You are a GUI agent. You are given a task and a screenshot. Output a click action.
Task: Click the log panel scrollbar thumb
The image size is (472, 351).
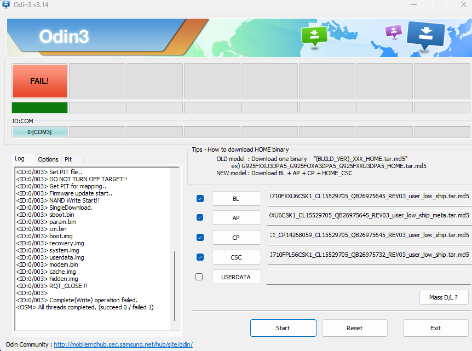[x=175, y=286]
